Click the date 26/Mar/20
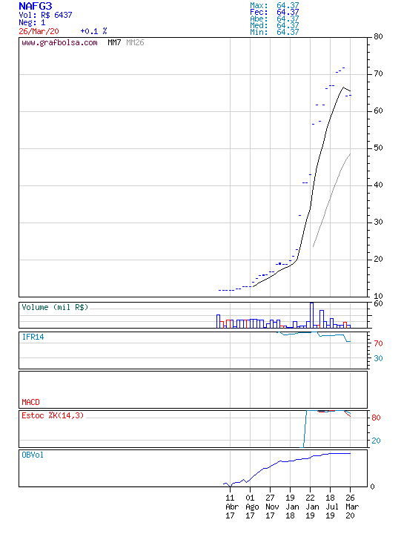Viewport: 404px width, 534px height. 39,31
